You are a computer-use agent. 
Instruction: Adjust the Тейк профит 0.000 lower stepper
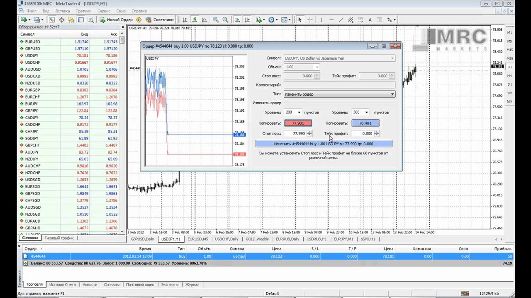coord(377,133)
